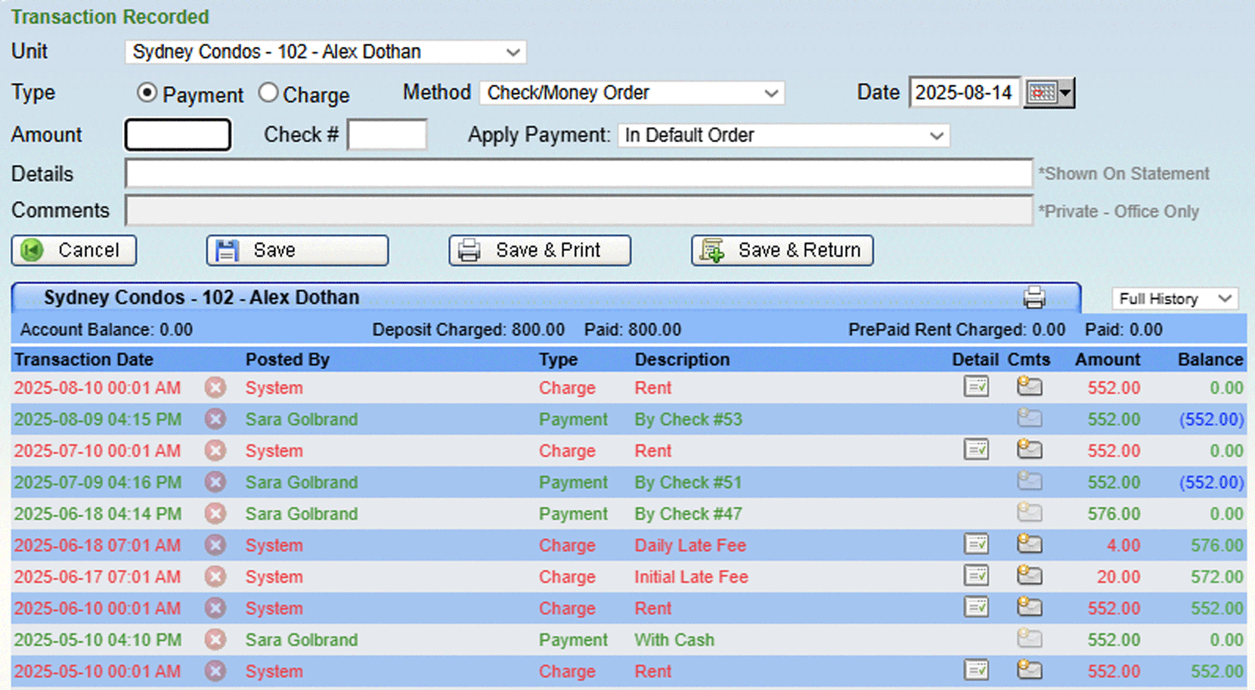Print the Sydney Condos transaction history
Screen dimensions: 1255x690
pos(1035,298)
